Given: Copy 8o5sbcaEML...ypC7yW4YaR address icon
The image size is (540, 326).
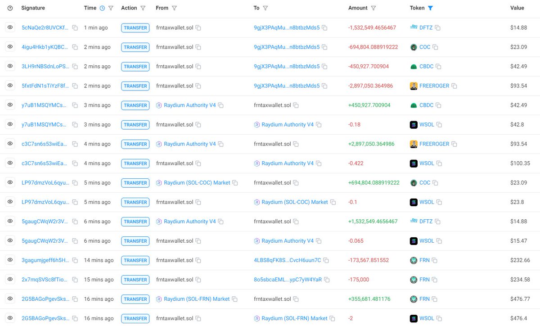Looking at the screenshot, I should [x=327, y=280].
